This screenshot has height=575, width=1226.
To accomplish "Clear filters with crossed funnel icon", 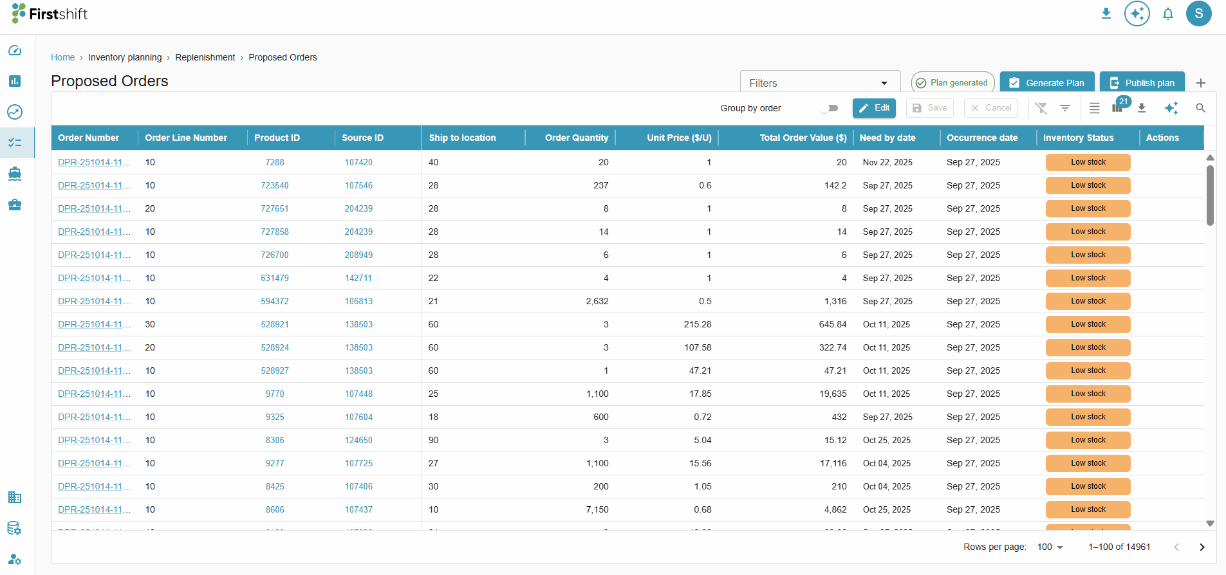I will click(x=1041, y=108).
